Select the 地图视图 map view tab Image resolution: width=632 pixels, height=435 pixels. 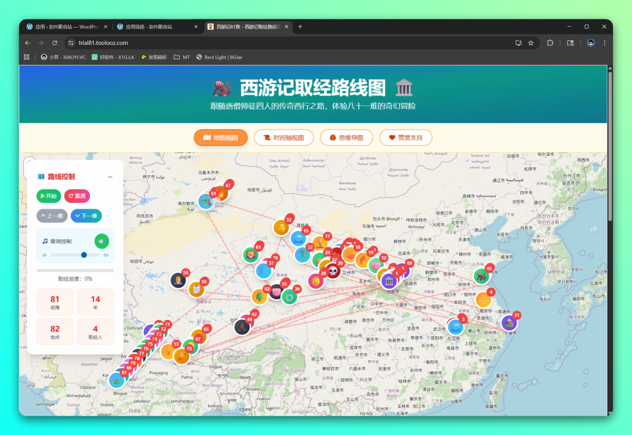click(x=221, y=138)
